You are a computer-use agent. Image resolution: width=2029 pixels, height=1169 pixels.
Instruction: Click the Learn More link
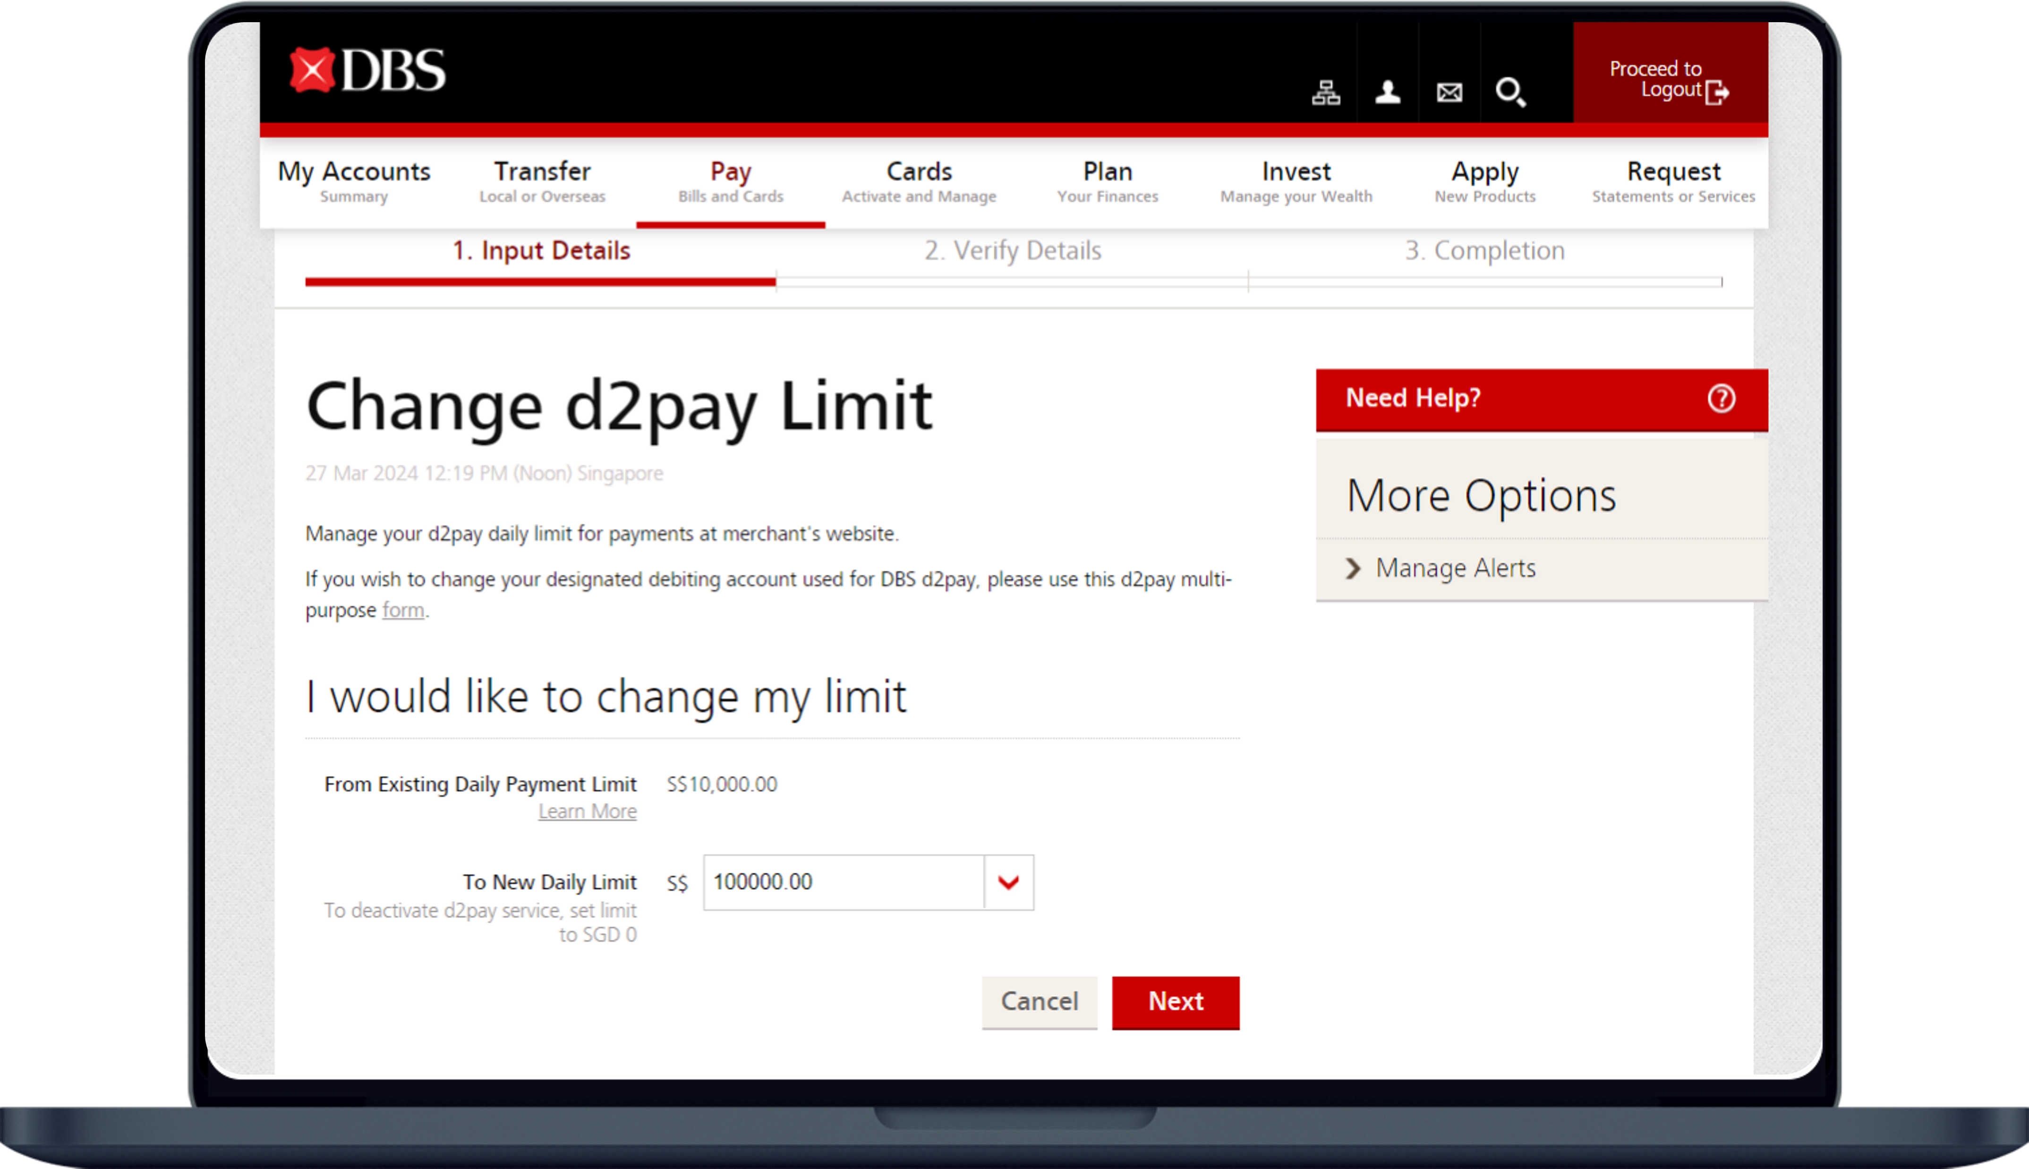pos(588,811)
